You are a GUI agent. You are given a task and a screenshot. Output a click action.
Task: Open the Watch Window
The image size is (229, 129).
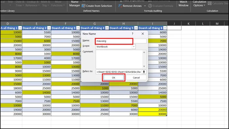coord(183,4)
